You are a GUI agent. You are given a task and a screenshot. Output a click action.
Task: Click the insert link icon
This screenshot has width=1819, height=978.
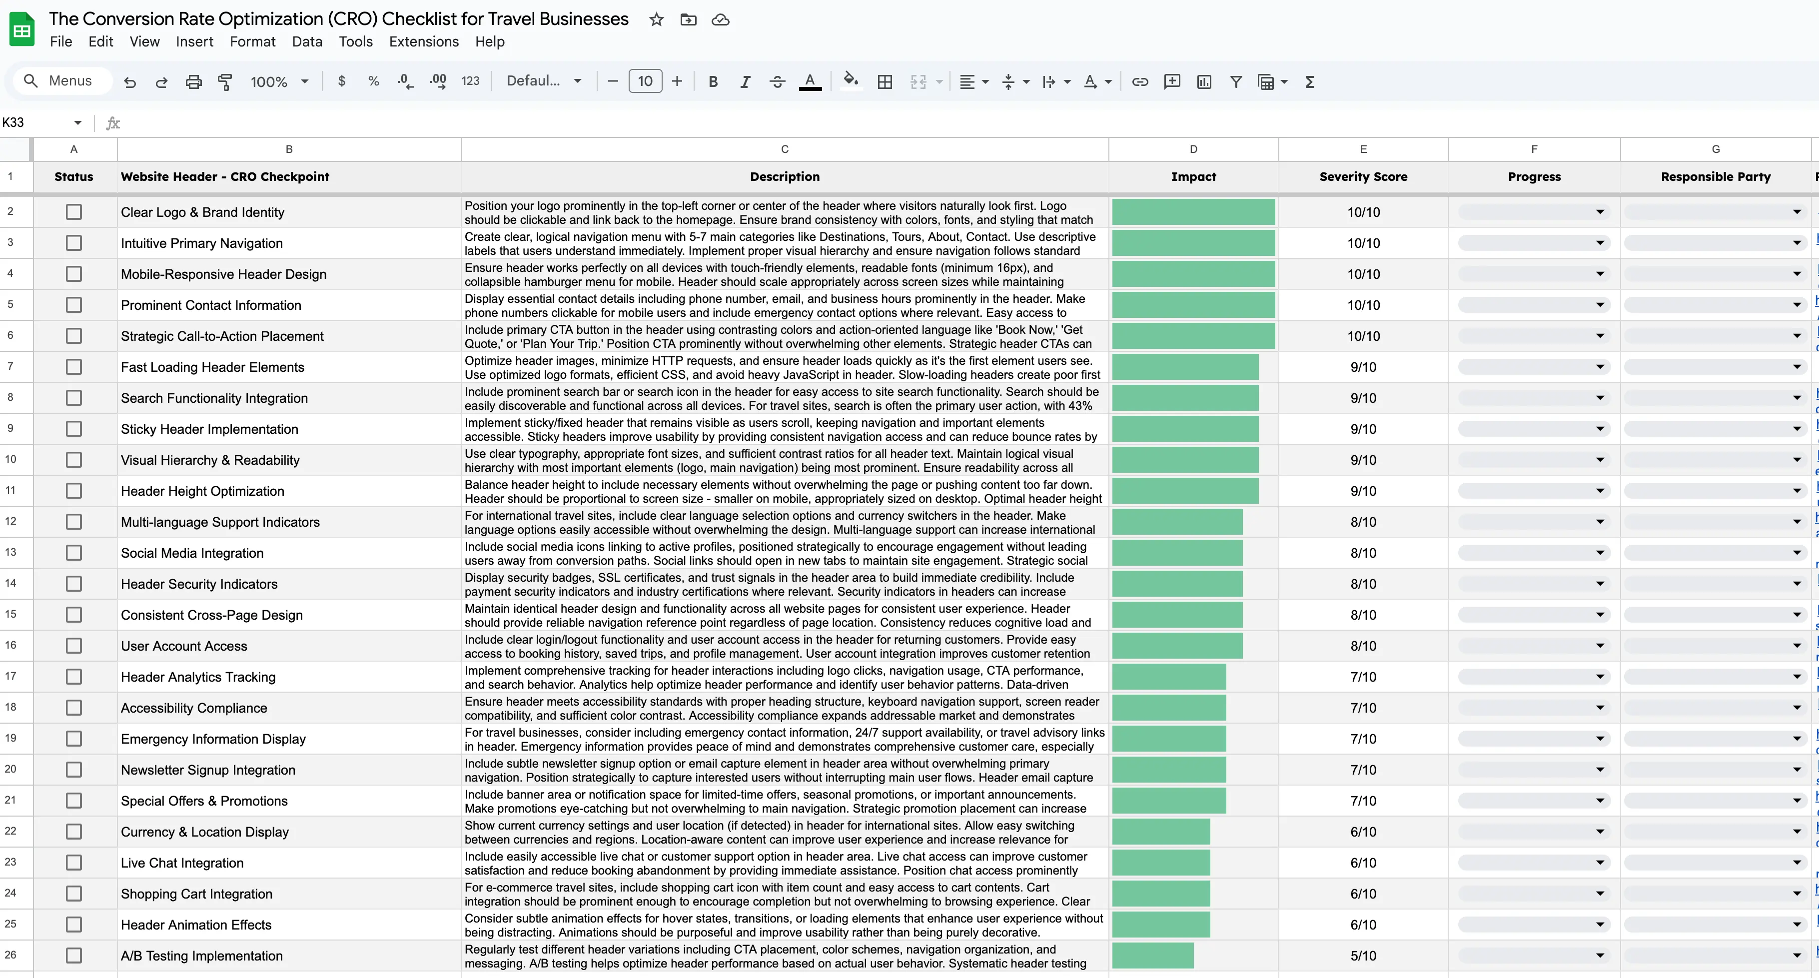[1140, 82]
